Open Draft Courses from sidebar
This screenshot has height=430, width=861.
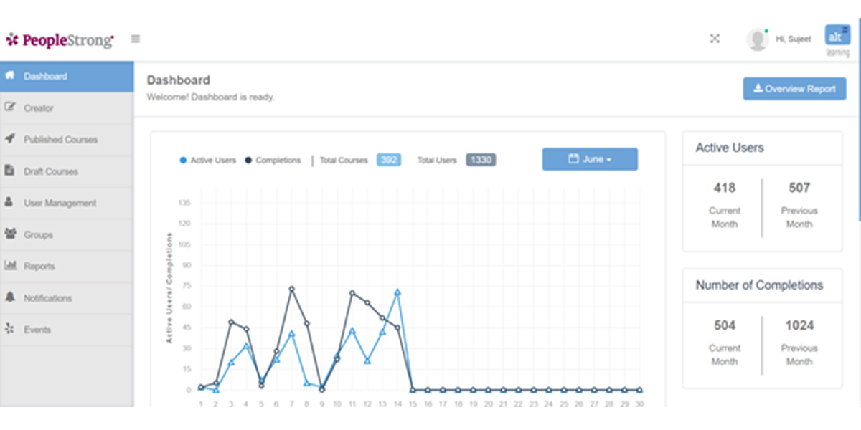[x=67, y=171]
